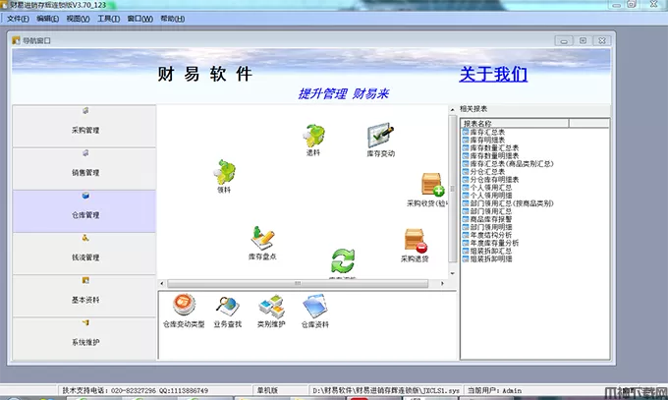Click the 当前用户: Admin status entry

(494, 390)
